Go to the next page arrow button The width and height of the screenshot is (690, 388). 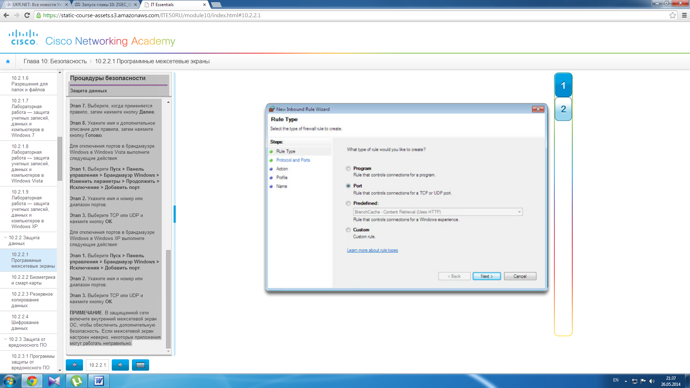point(120,365)
